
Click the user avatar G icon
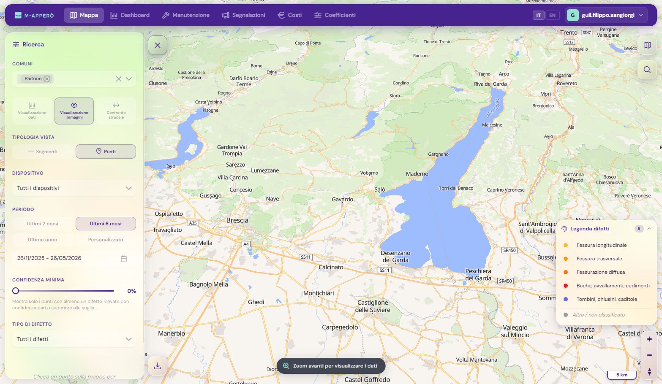click(572, 15)
